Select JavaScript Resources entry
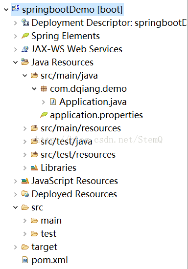Viewport: 188px width, 269px height. (74, 181)
